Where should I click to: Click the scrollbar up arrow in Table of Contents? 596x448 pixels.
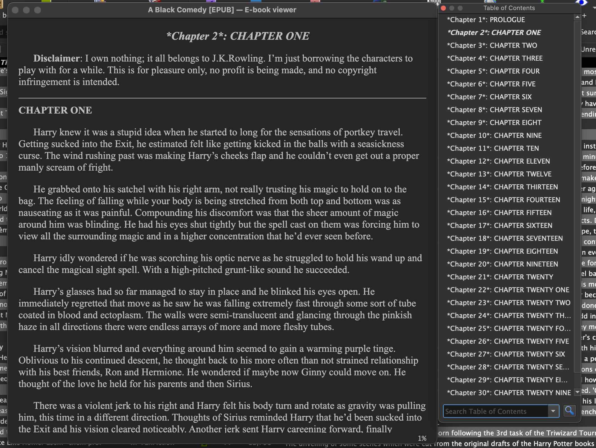pos(577,17)
